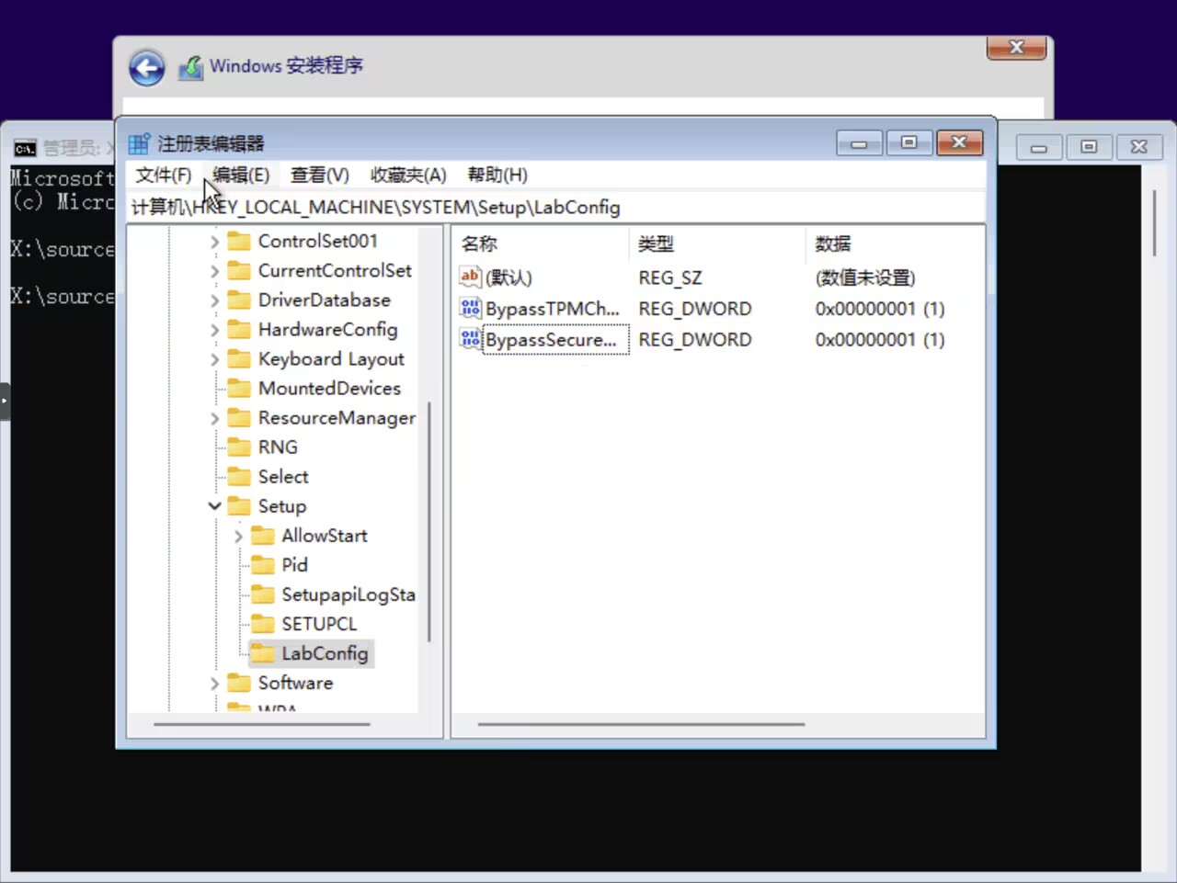
Task: Select ResourceManager folder icon
Action: coord(239,417)
